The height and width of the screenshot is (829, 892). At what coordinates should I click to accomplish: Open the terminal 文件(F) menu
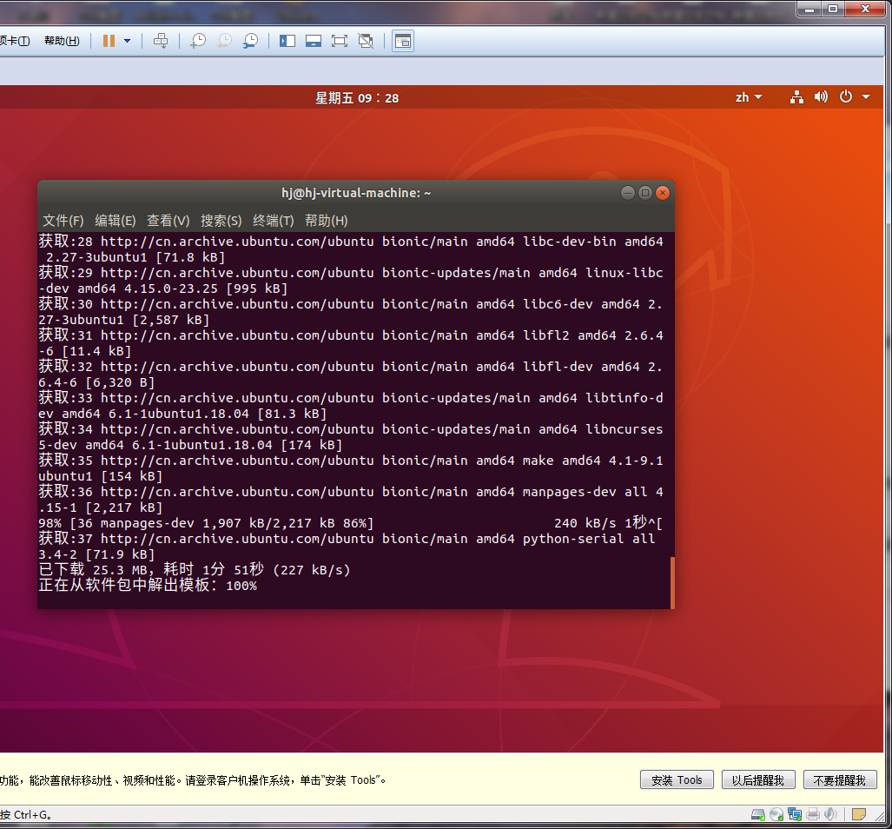(x=63, y=221)
